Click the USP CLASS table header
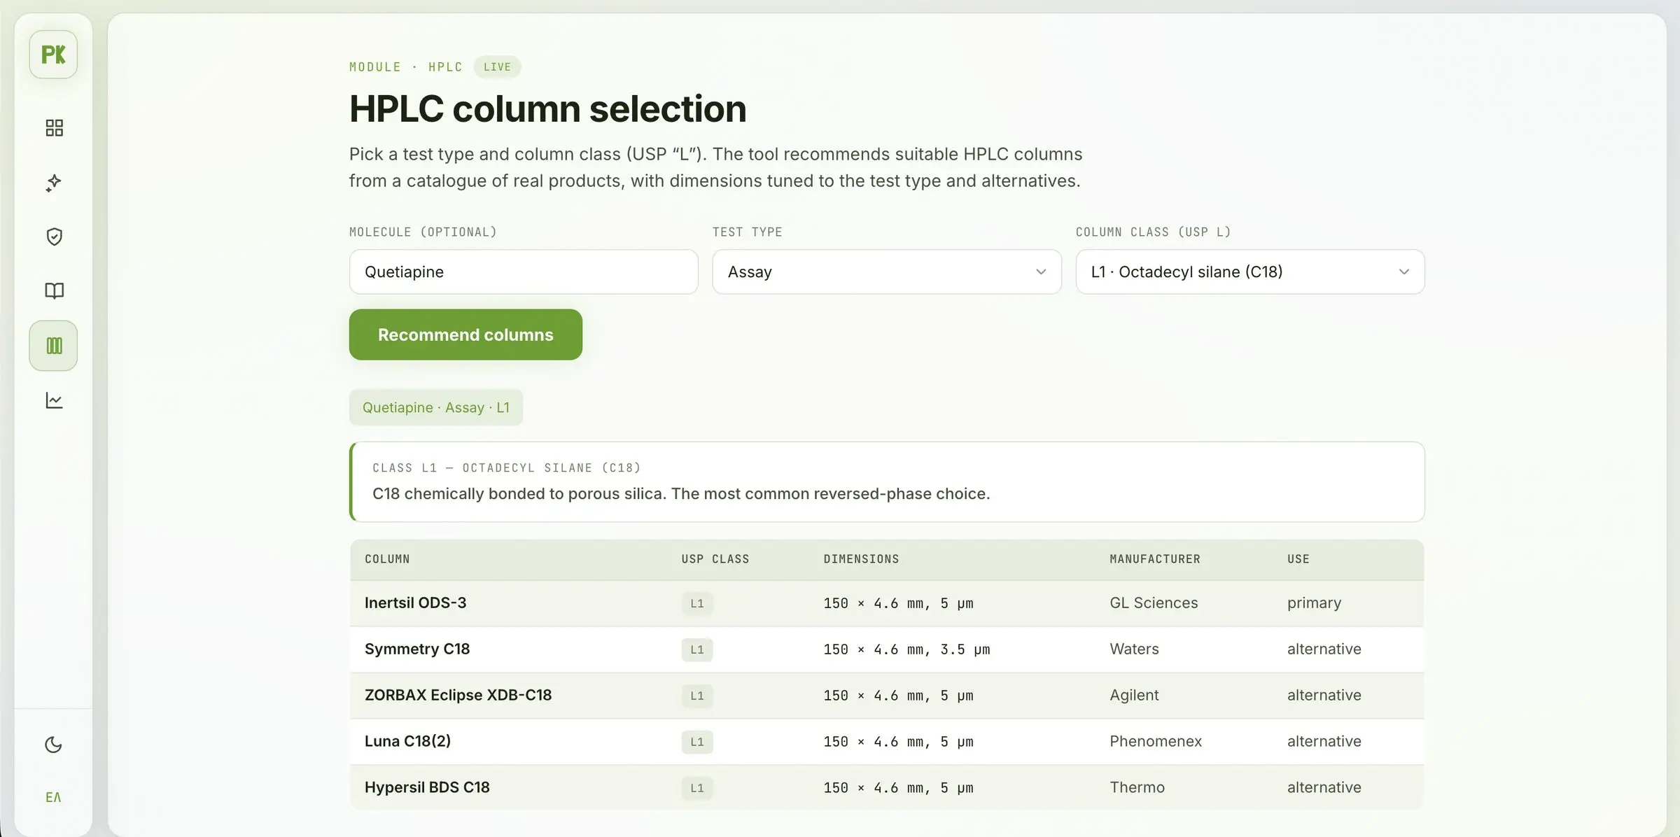This screenshot has width=1680, height=837. pos(715,559)
